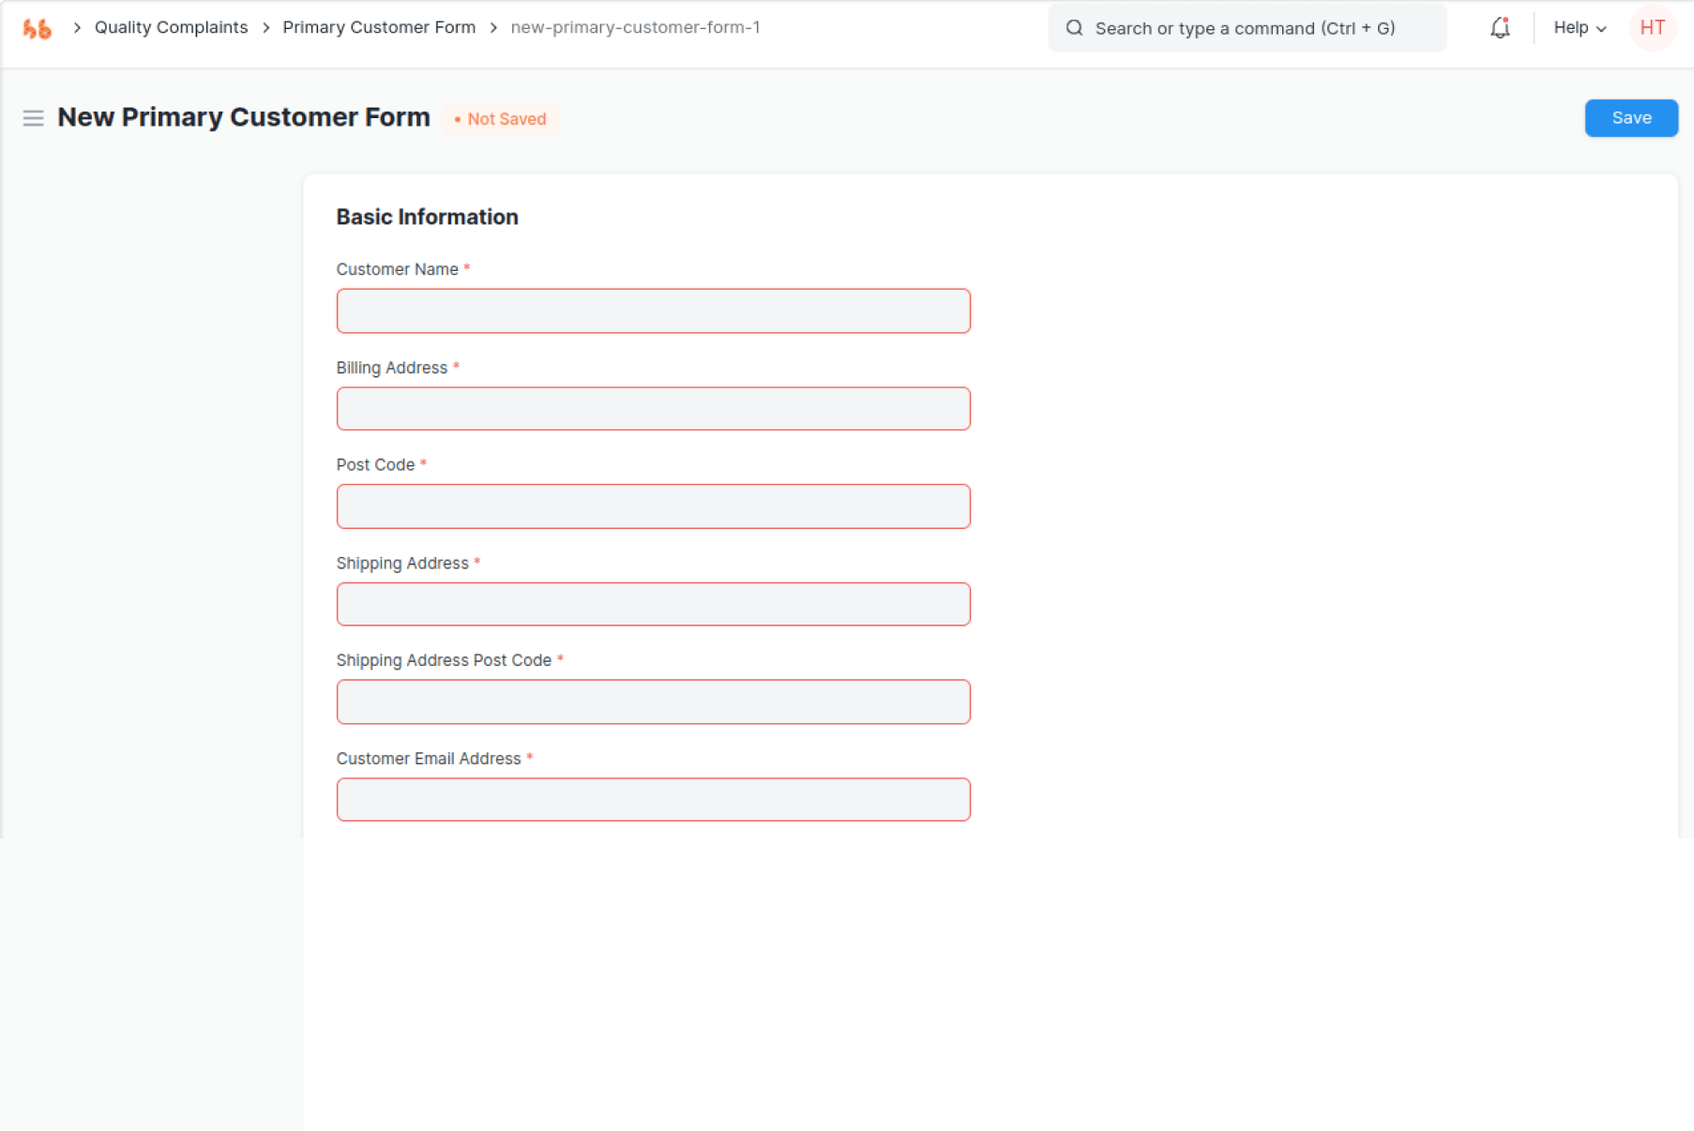Save the new customer form

(1630, 118)
